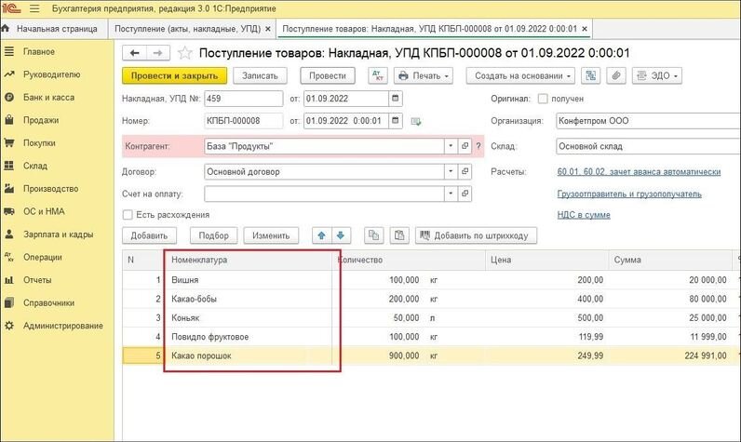Expand the Контрагент dropdown arrow
This screenshot has height=442, width=741.
click(451, 146)
